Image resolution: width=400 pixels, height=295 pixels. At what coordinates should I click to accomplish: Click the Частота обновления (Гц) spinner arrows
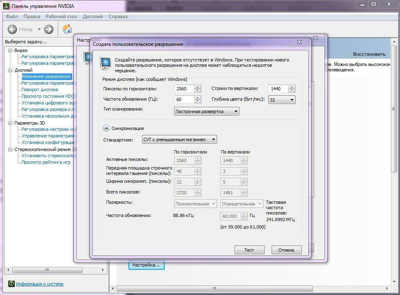[197, 99]
